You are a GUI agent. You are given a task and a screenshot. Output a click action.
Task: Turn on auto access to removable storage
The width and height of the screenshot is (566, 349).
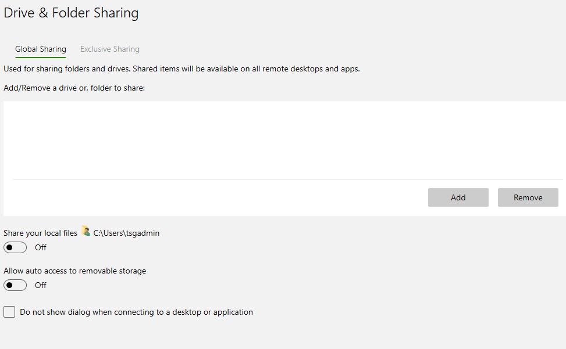pos(15,286)
